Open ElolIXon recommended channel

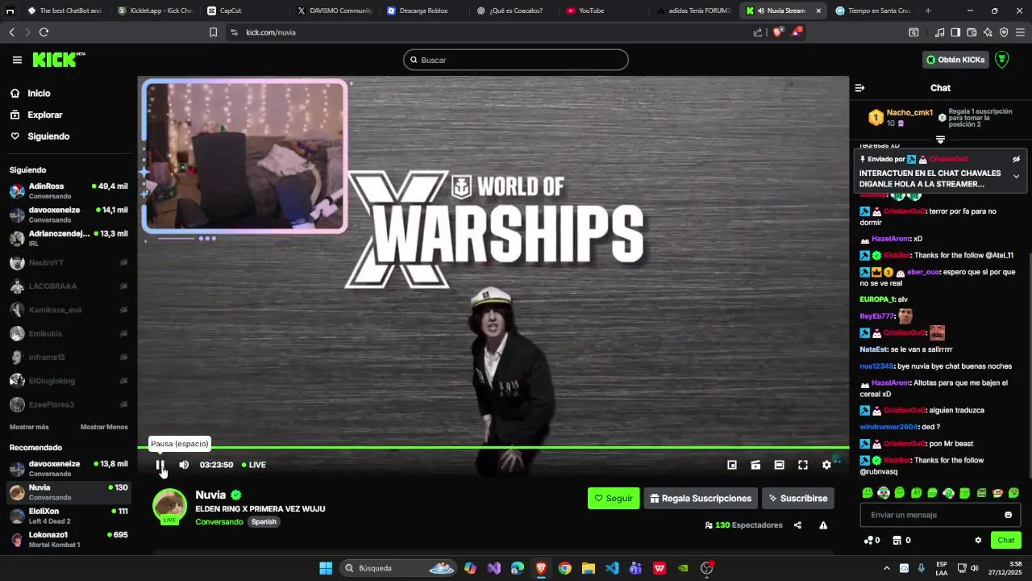[69, 516]
